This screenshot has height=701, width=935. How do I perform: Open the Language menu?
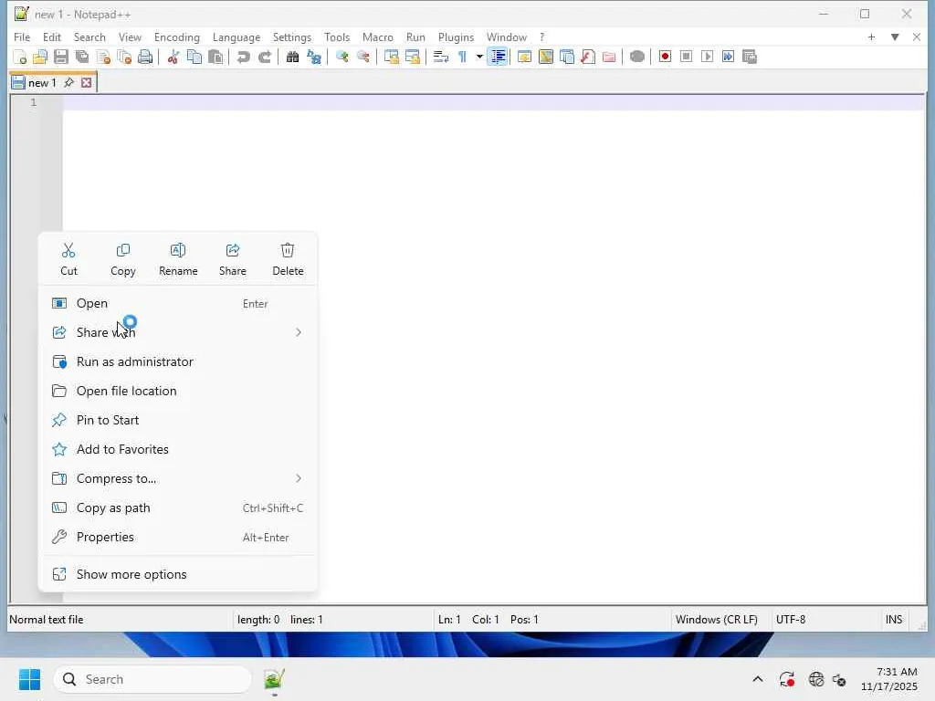(x=236, y=37)
